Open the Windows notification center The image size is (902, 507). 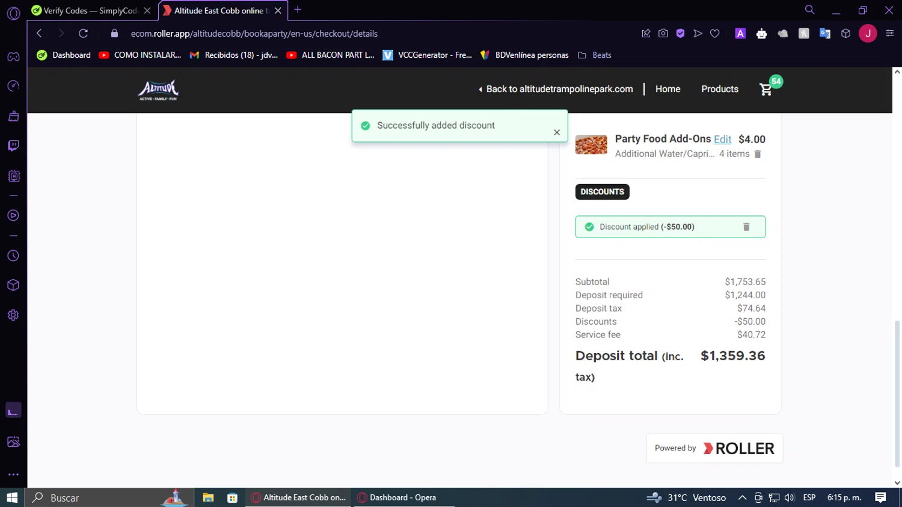(880, 497)
